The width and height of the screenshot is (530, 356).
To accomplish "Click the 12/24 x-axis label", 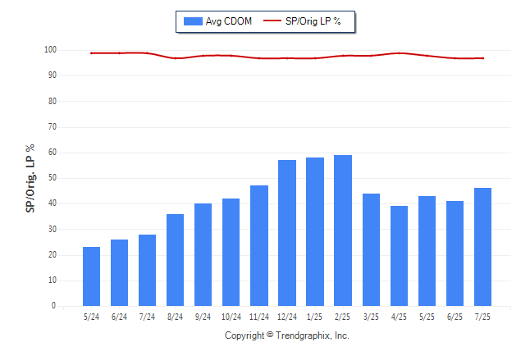I will 287,317.
